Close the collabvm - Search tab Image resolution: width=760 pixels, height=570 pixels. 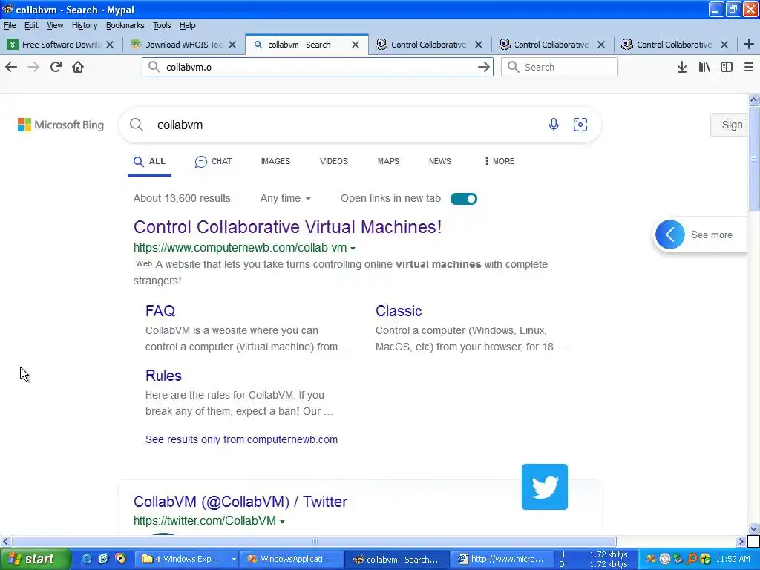356,45
